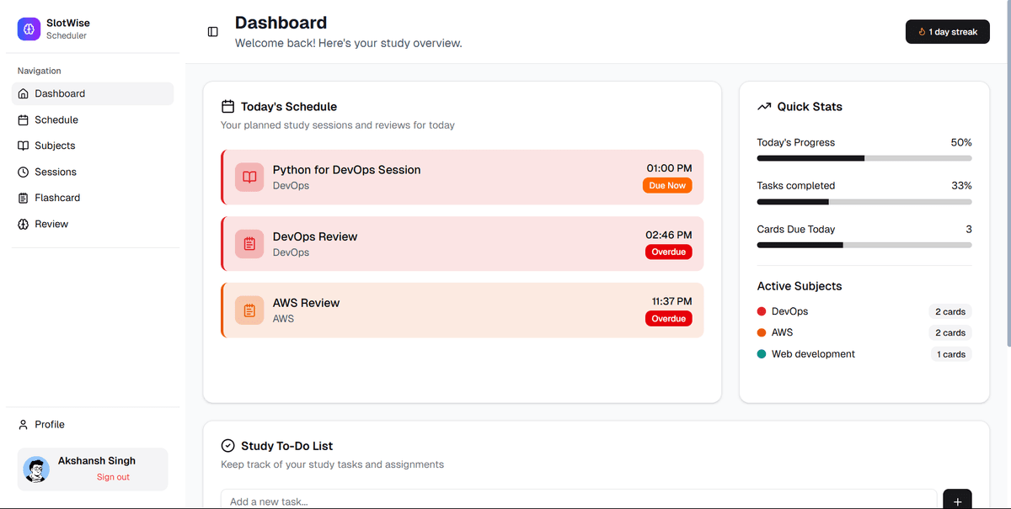Screen dimensions: 1011x509
Task: Select Review in the sidebar
Action: (x=51, y=224)
